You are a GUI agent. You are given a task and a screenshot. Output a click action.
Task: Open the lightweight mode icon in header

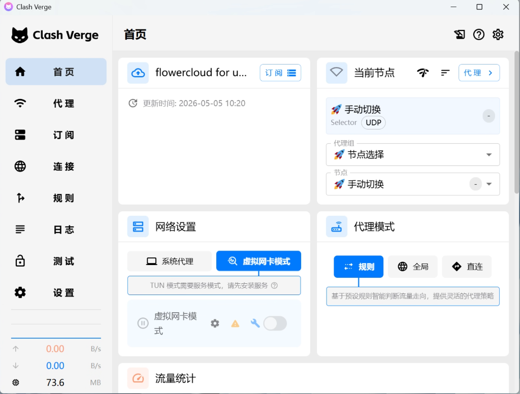(460, 35)
